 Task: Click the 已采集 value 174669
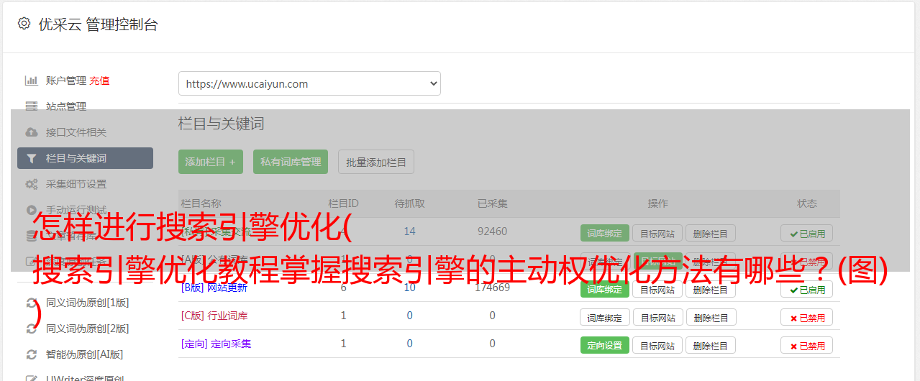tap(493, 288)
